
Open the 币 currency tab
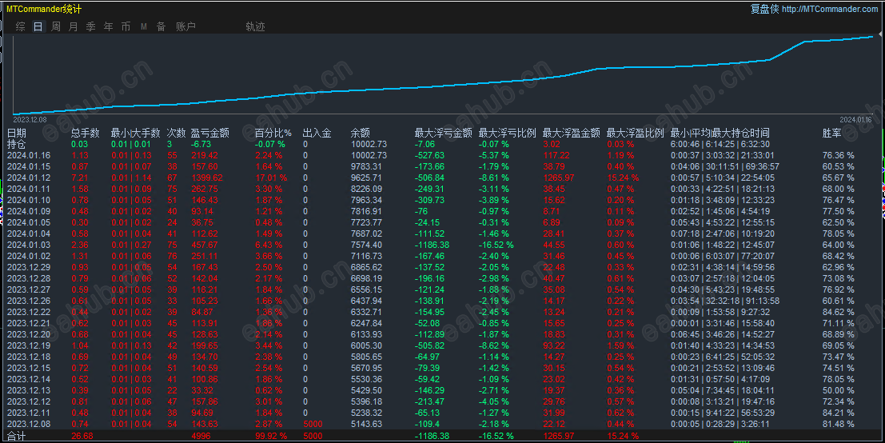click(126, 26)
